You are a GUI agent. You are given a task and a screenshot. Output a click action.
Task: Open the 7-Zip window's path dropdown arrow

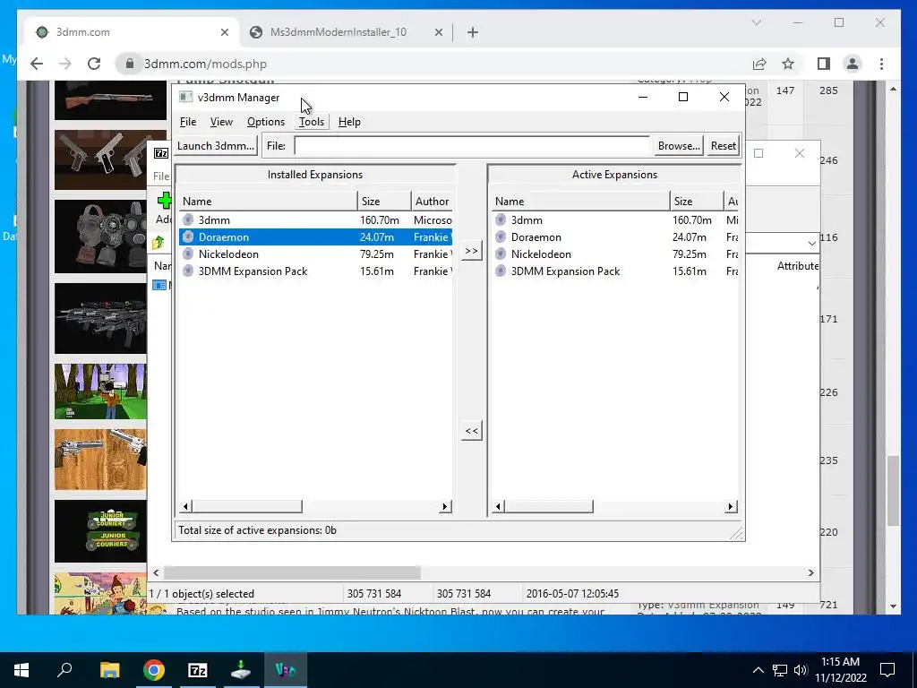coord(811,243)
